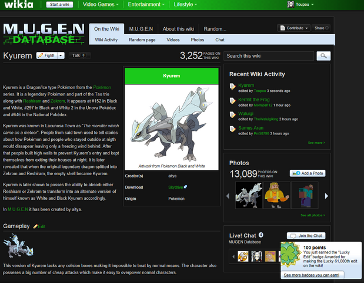Go to Random page
Viewport: 364px width, 283px height.
142,40
